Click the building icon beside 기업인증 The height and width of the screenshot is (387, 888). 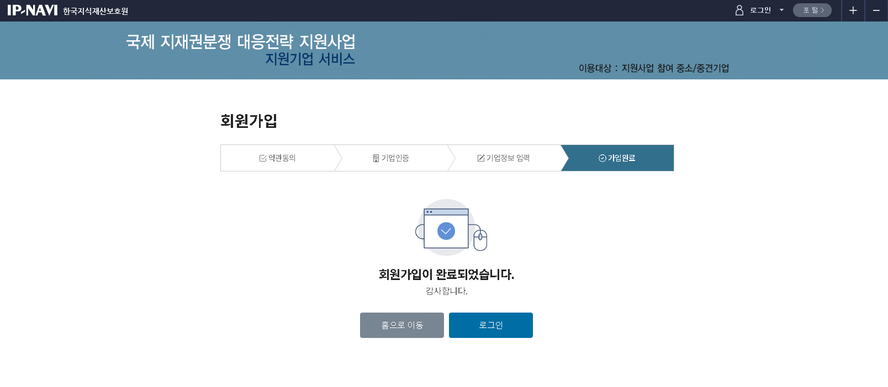[376, 158]
